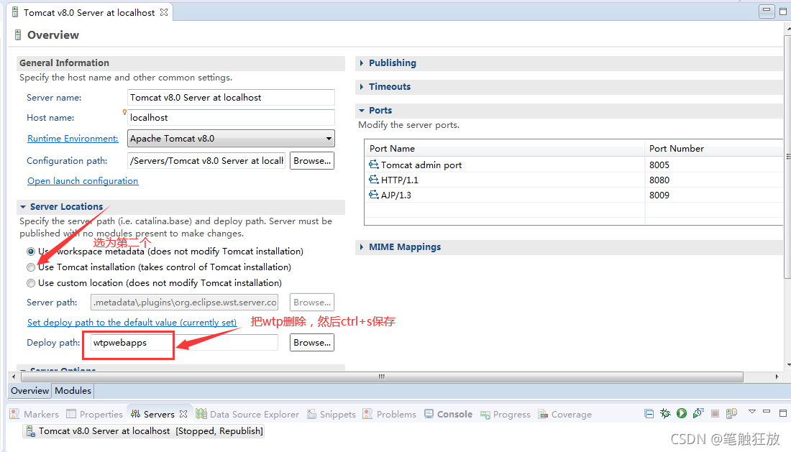
Task: Click the Server name text field
Action: [x=231, y=97]
